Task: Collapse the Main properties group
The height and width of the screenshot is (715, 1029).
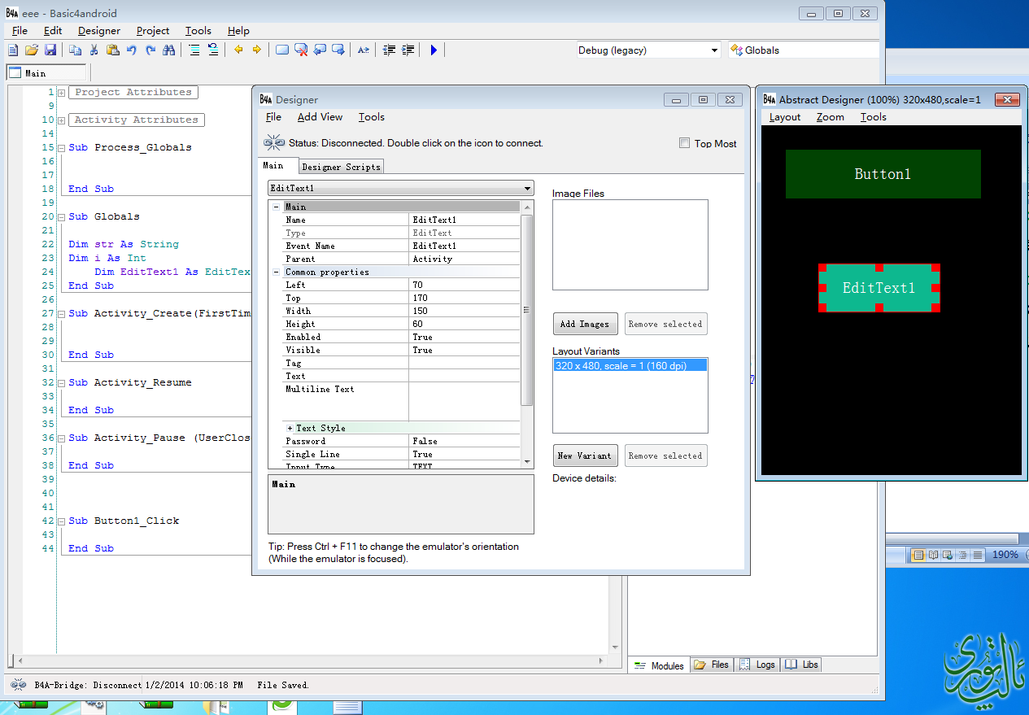Action: [x=277, y=207]
